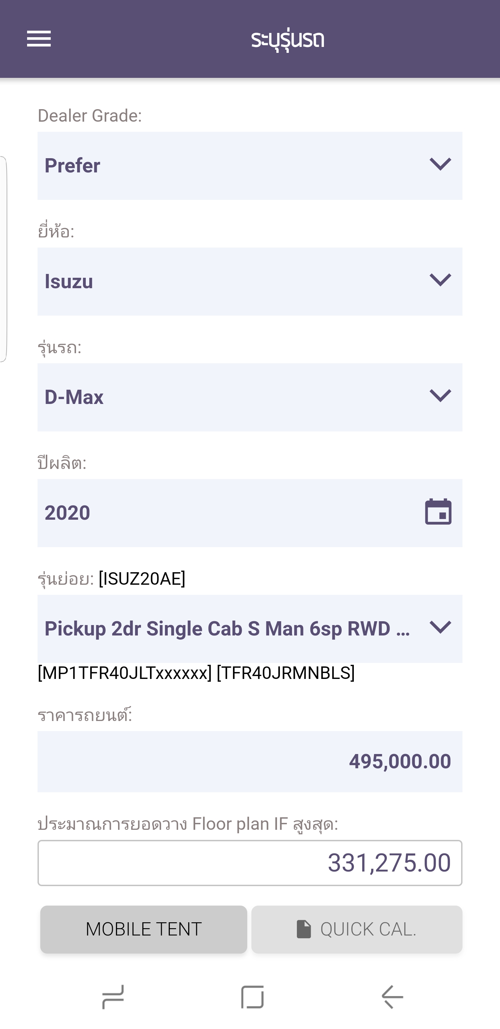Open the brand dropdown showing Isuzu
This screenshot has height=1029, width=500.
pos(232,282)
